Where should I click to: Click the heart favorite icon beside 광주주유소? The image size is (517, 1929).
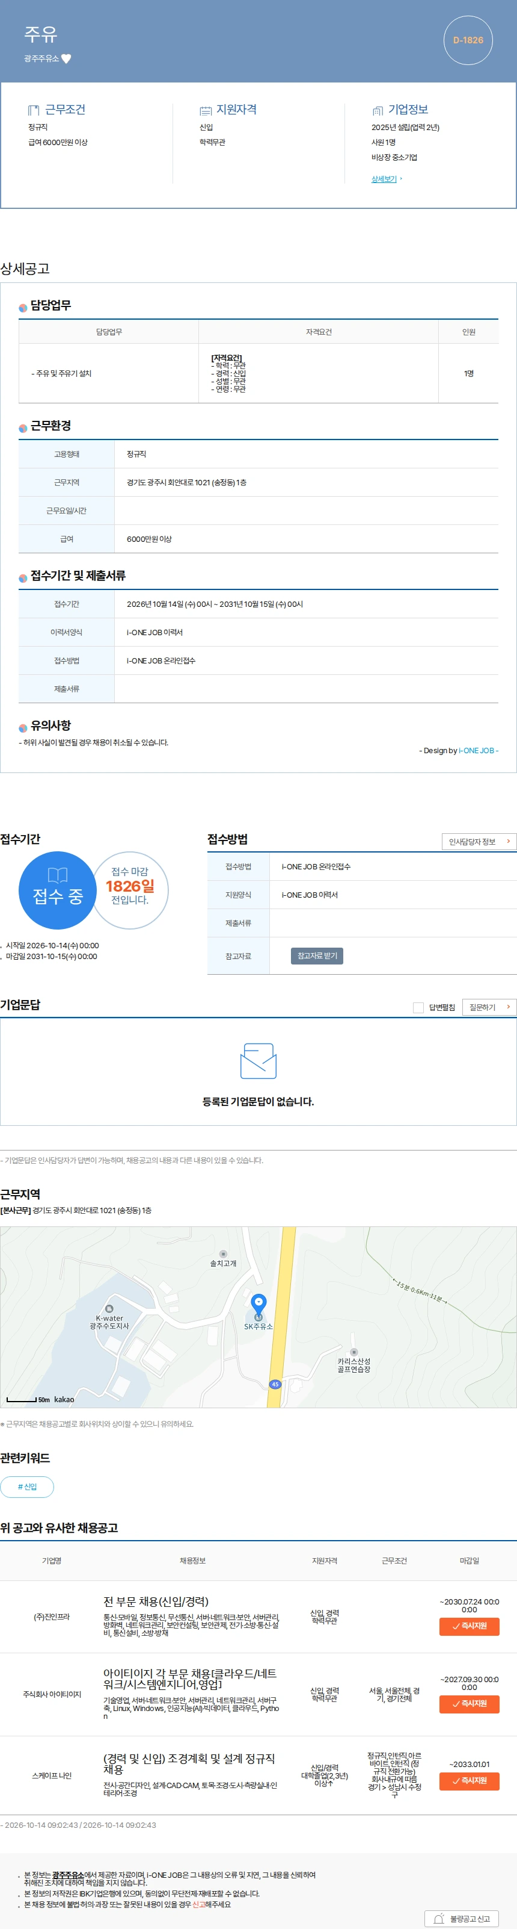pyautogui.click(x=66, y=58)
